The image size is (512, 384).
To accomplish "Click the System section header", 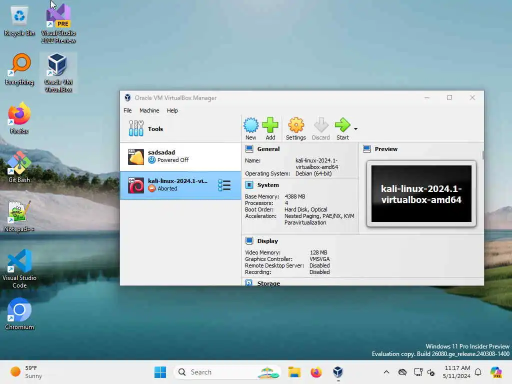I will [268, 185].
